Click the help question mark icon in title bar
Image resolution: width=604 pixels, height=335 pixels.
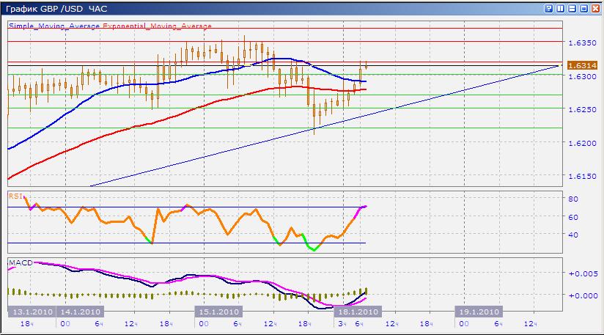(x=548, y=8)
